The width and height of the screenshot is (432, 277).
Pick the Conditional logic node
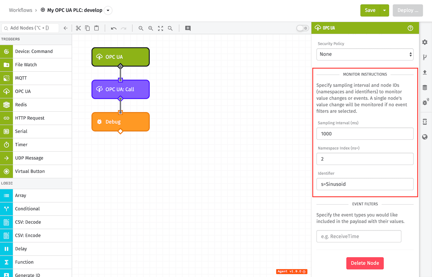pyautogui.click(x=36, y=209)
